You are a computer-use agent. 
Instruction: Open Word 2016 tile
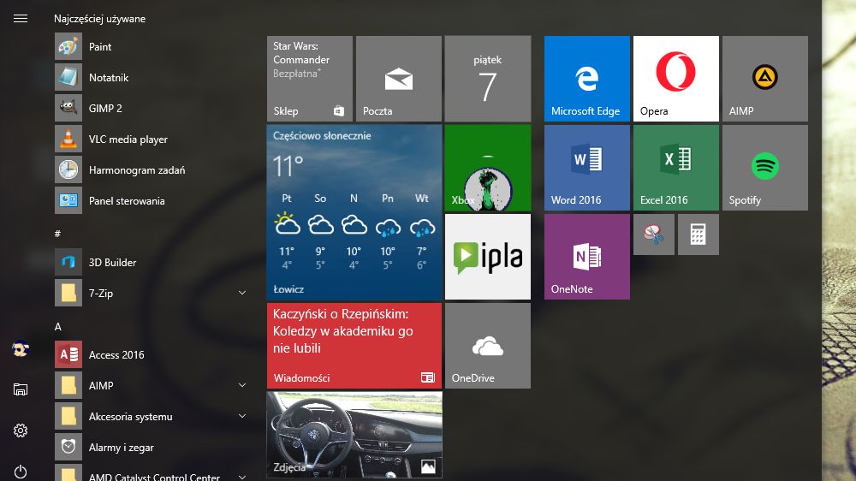pos(587,168)
